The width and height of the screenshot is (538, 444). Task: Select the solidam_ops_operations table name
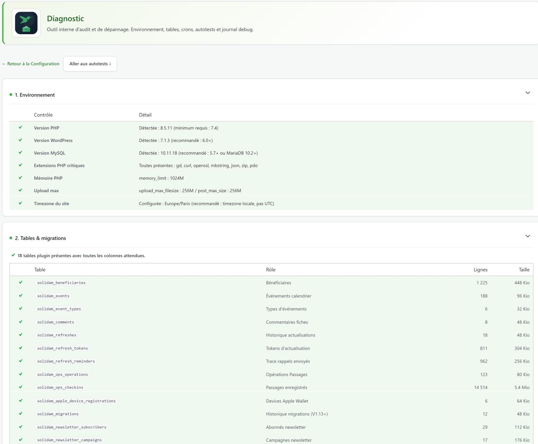62,374
